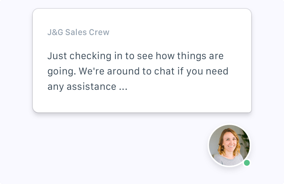
Task: Expand truncated message via trailing ellipsis
Action: 123,87
